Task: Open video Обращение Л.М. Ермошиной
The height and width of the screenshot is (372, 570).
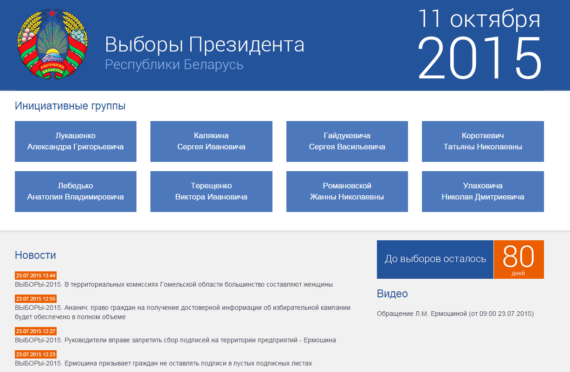Action: click(x=455, y=314)
